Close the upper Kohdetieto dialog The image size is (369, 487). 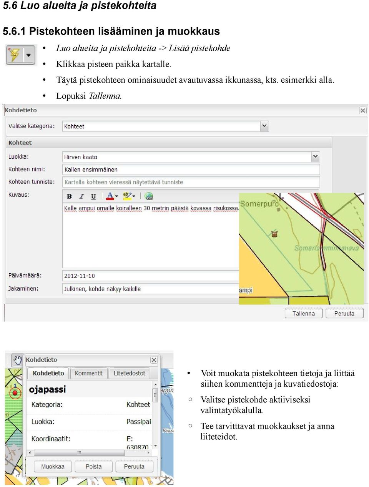pos(362,110)
